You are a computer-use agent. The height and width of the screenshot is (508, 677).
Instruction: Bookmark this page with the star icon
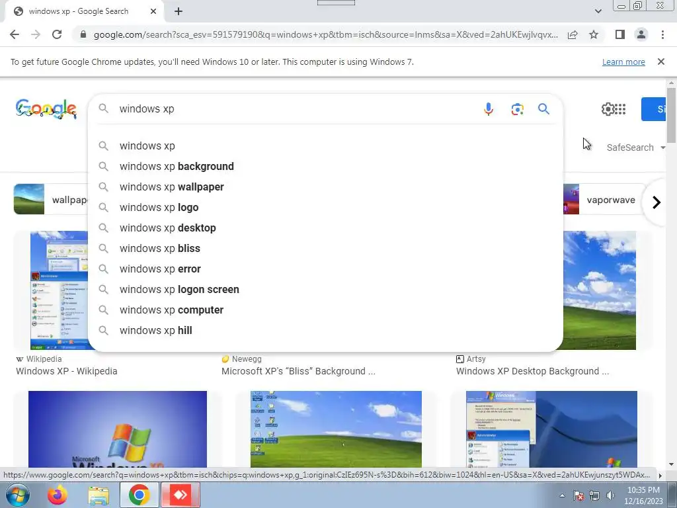coord(594,34)
